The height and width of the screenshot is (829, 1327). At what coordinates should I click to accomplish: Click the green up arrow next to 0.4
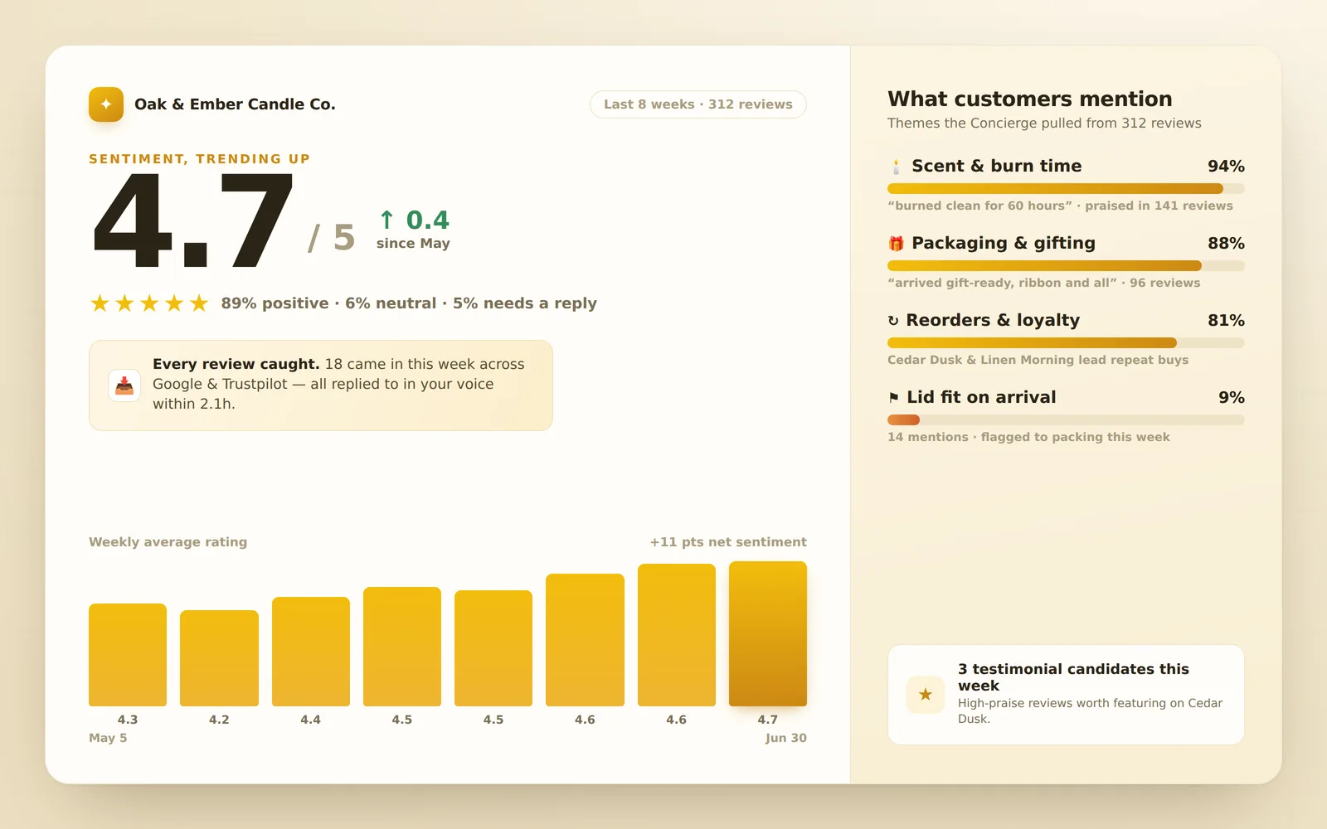coord(386,220)
